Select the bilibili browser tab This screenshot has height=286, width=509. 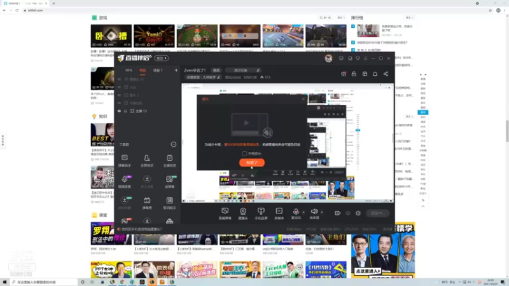pyautogui.click(x=25, y=3)
